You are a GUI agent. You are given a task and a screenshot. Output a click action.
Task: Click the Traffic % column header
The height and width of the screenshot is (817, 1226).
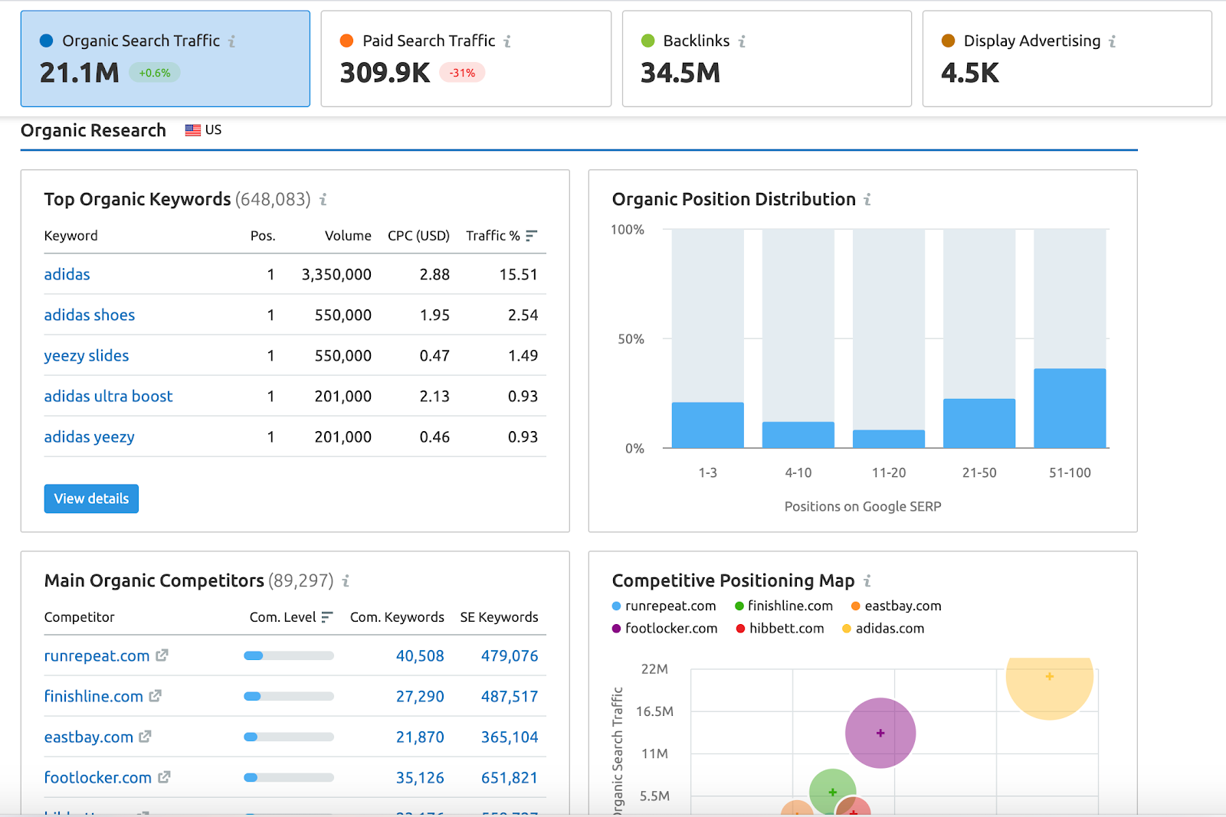(x=493, y=236)
